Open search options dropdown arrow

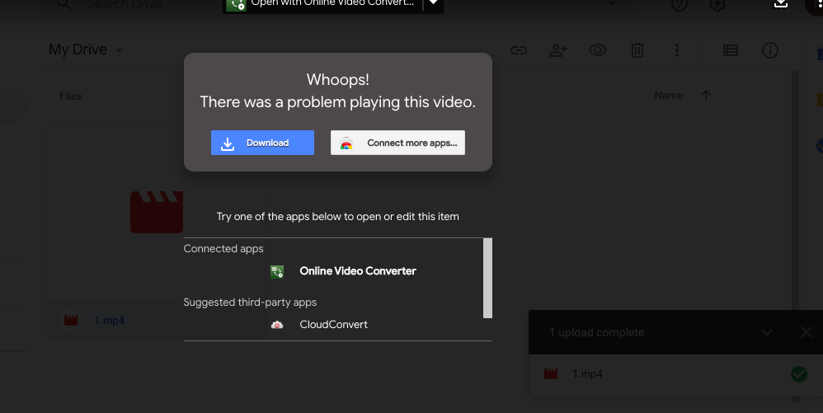point(611,3)
